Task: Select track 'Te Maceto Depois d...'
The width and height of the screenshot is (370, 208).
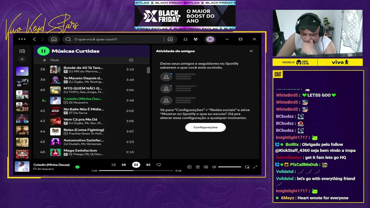Action: (91, 80)
